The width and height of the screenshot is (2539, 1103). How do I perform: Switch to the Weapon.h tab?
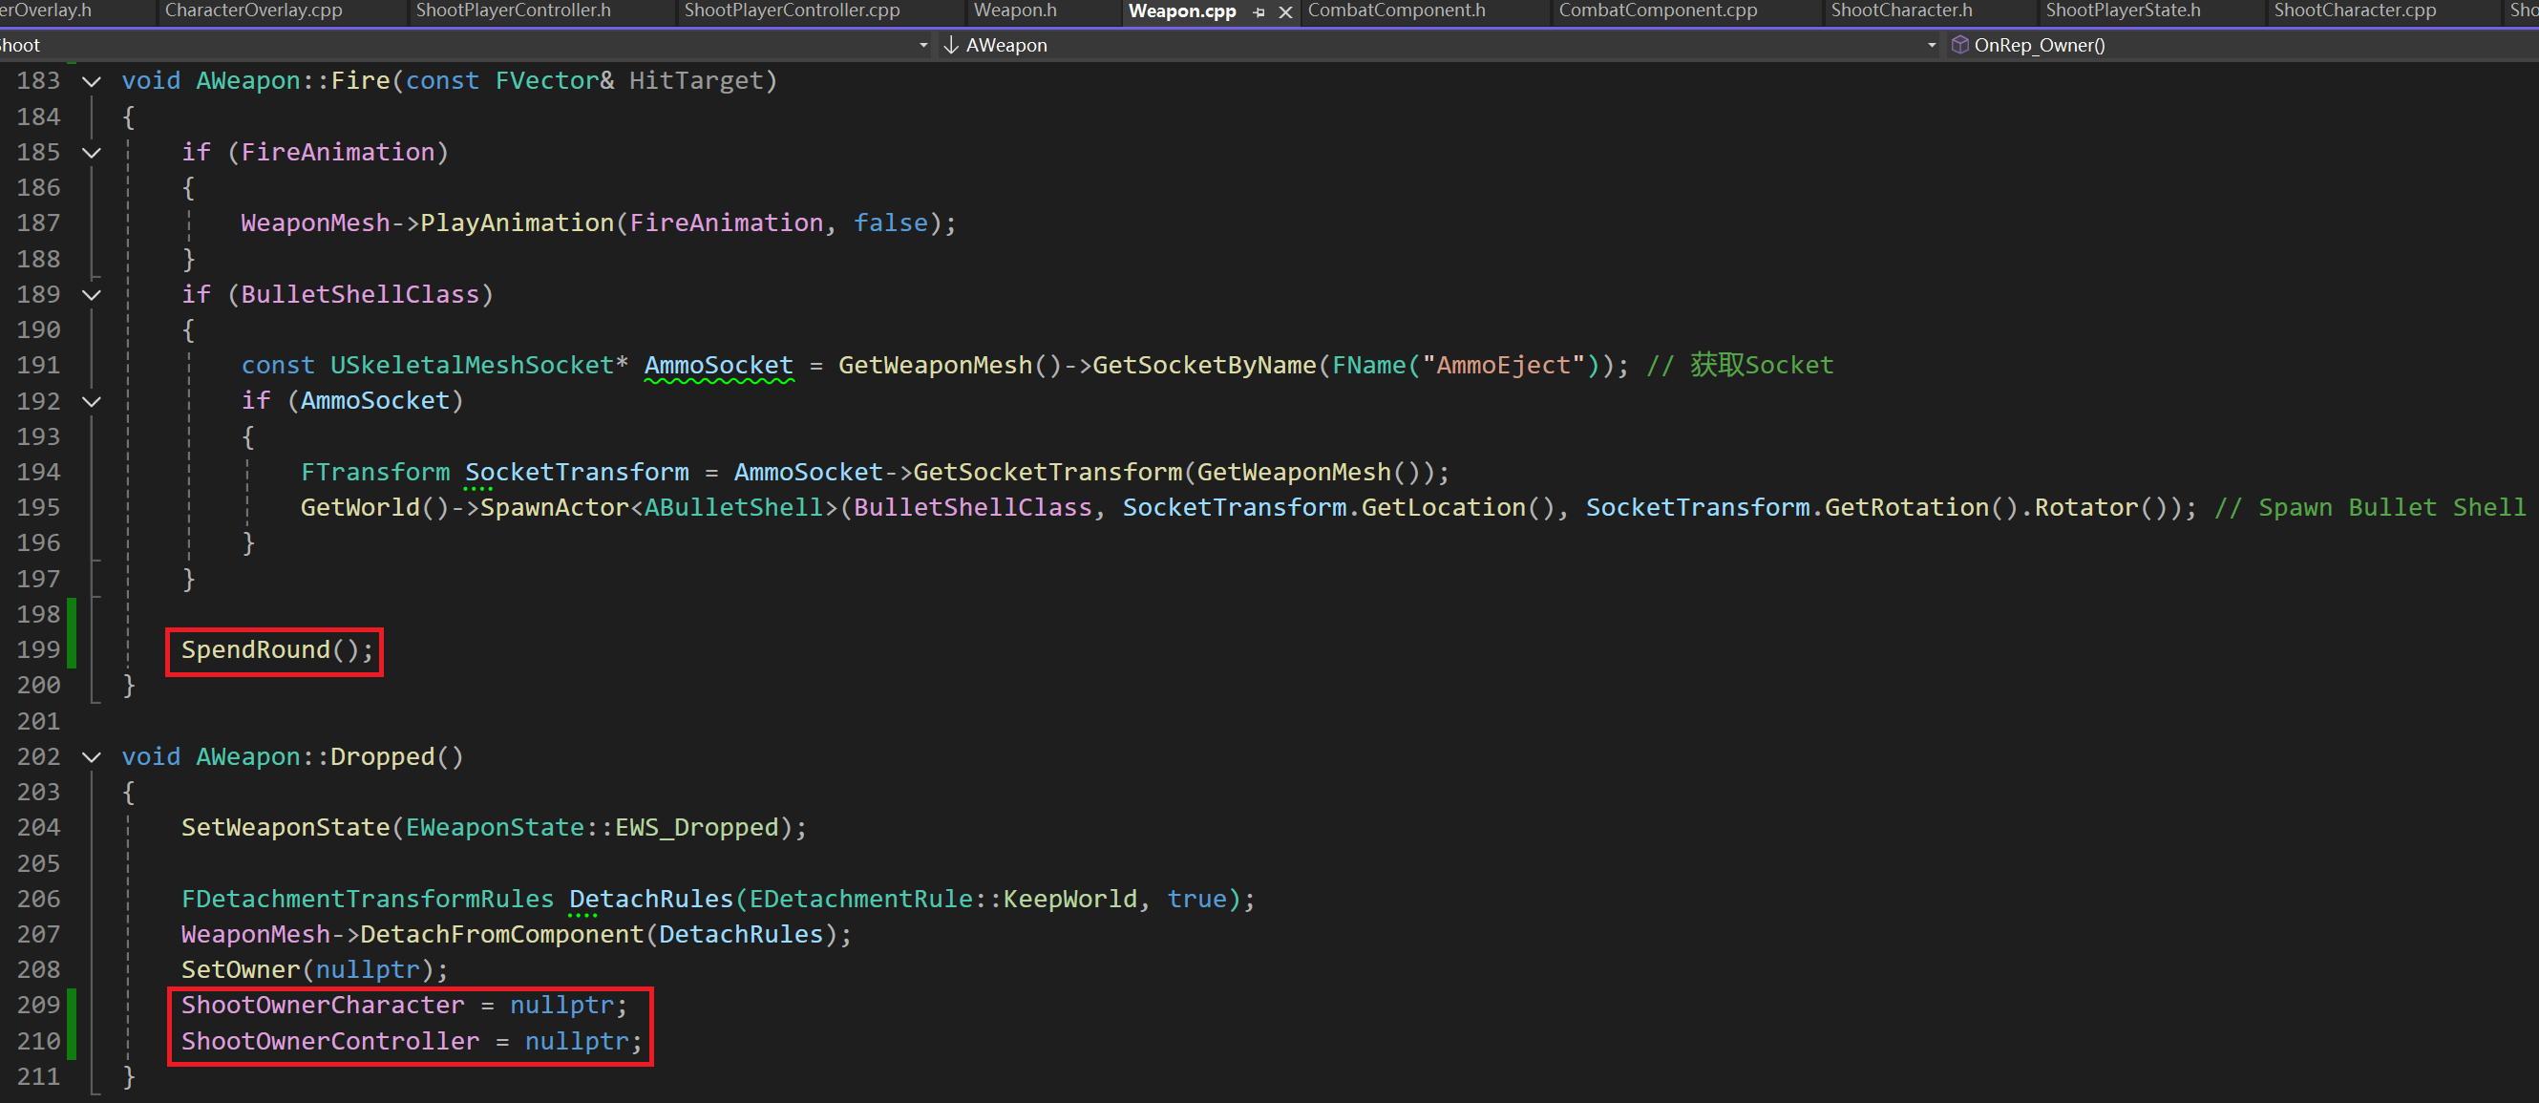[1014, 11]
